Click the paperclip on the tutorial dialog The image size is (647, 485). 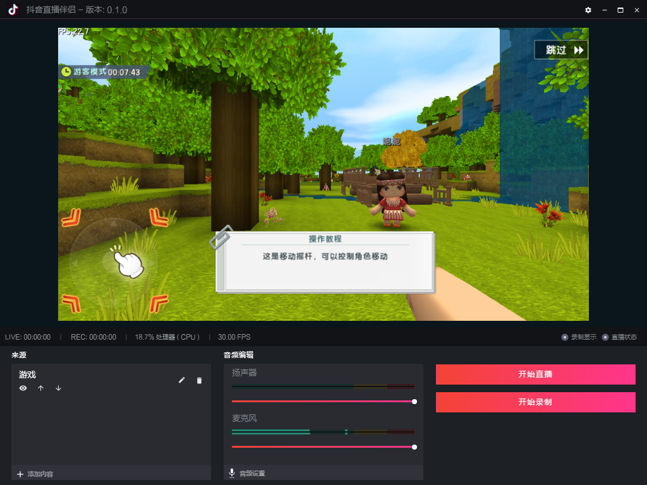[221, 237]
